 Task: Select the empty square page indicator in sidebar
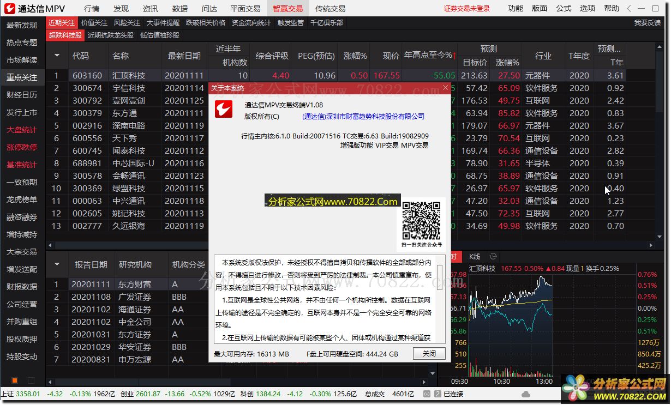point(31,380)
